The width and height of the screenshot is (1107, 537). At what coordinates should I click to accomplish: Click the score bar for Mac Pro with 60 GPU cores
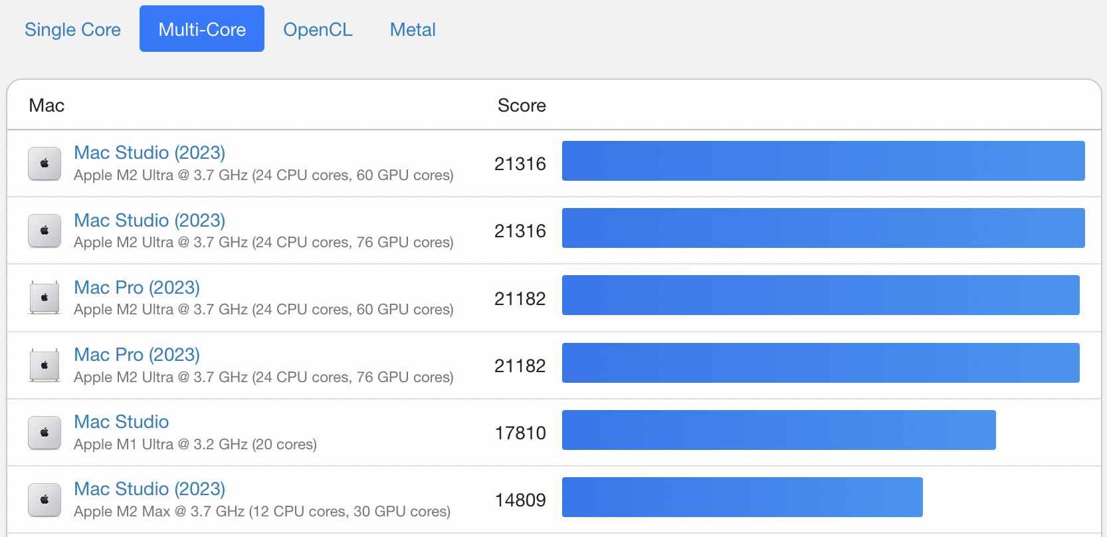[x=821, y=295]
